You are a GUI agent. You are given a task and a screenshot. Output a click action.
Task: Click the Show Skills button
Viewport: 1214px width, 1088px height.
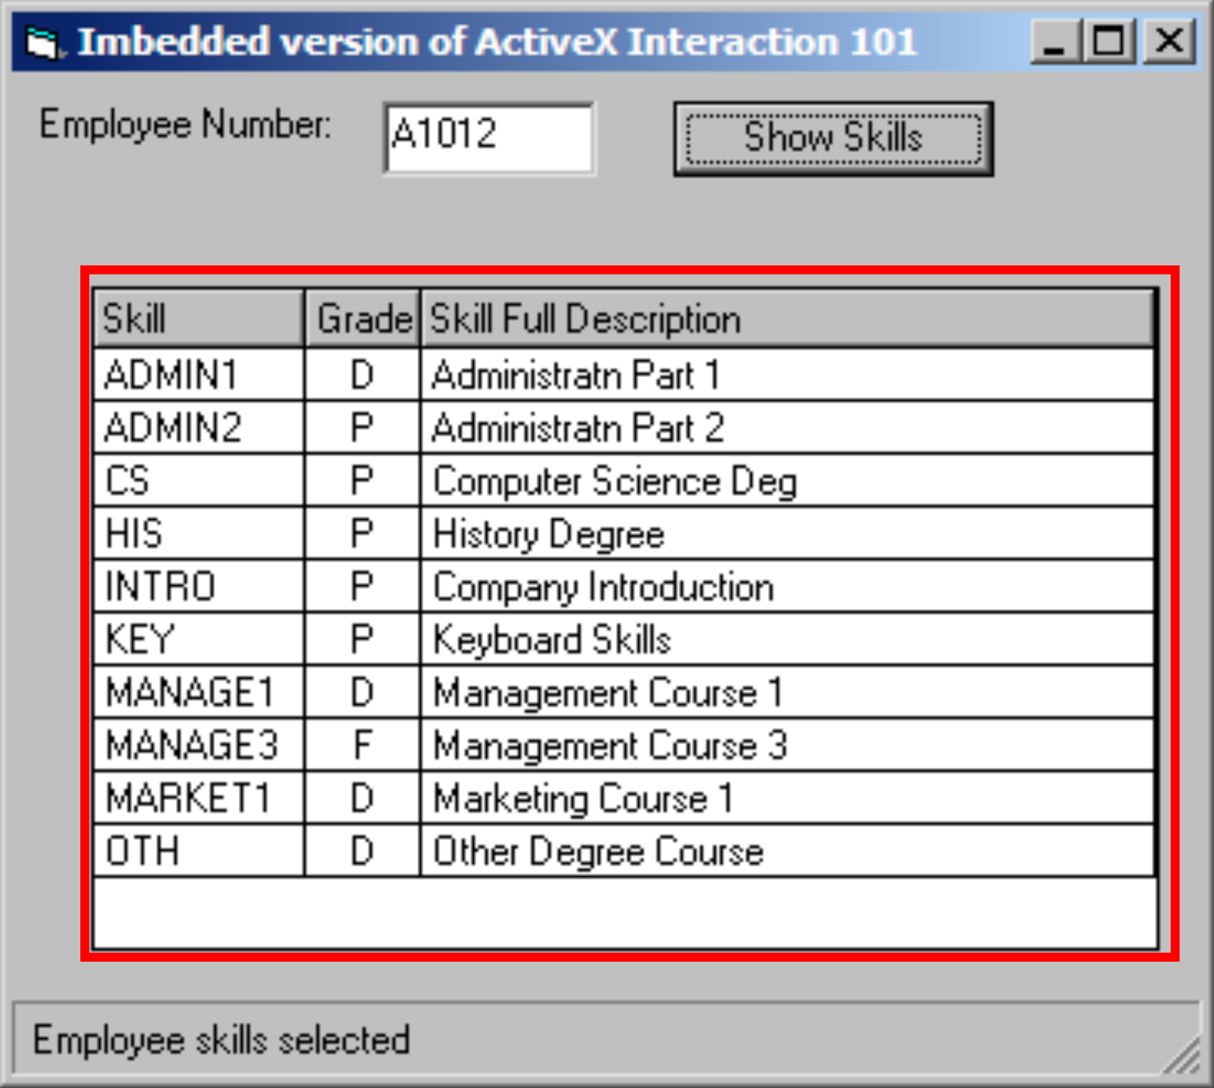832,139
